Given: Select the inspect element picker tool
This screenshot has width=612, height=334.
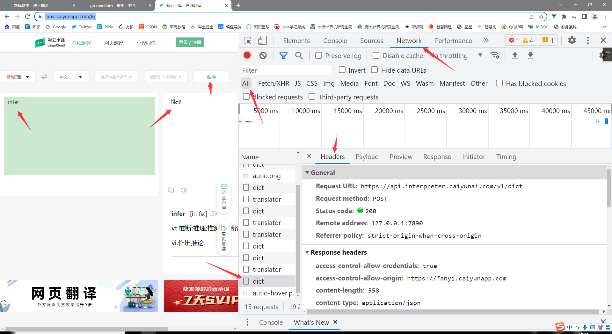Looking at the screenshot, I should pyautogui.click(x=247, y=40).
